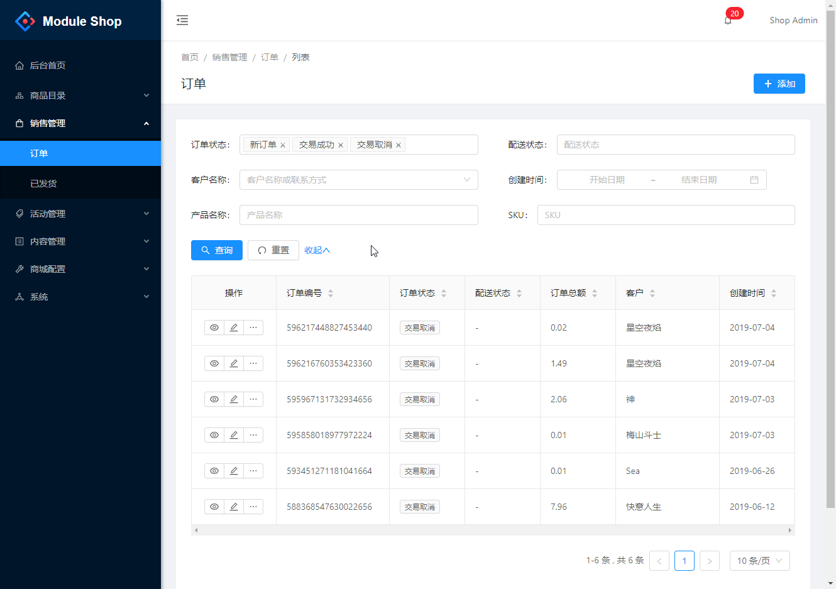Viewport: 836px width, 589px height.
Task: Open the 客户名称 dropdown
Action: click(359, 180)
